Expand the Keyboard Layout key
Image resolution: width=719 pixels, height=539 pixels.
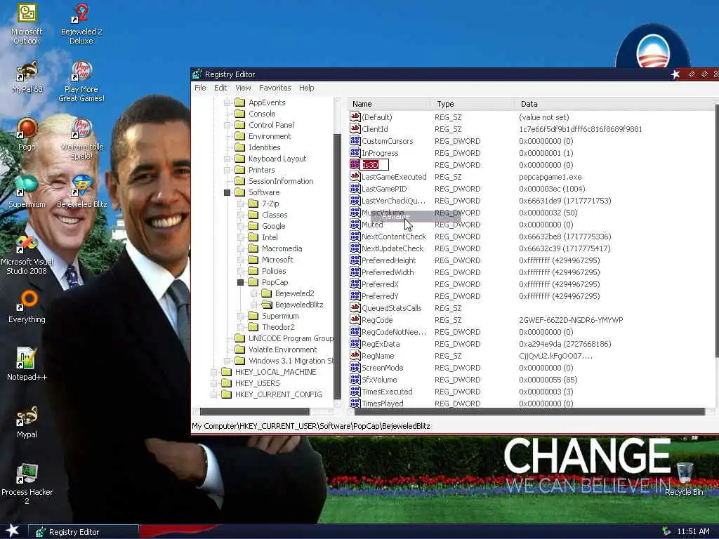(x=227, y=159)
